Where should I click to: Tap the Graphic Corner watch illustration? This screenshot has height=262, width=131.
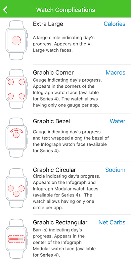(16, 89)
